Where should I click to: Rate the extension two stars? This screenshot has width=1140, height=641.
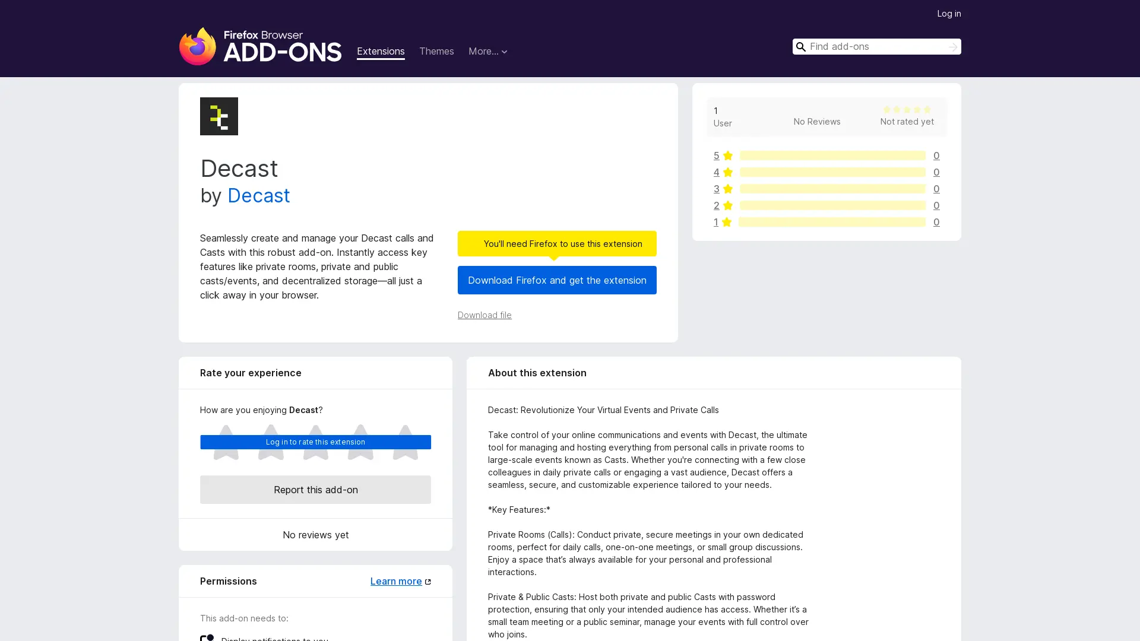(271, 443)
